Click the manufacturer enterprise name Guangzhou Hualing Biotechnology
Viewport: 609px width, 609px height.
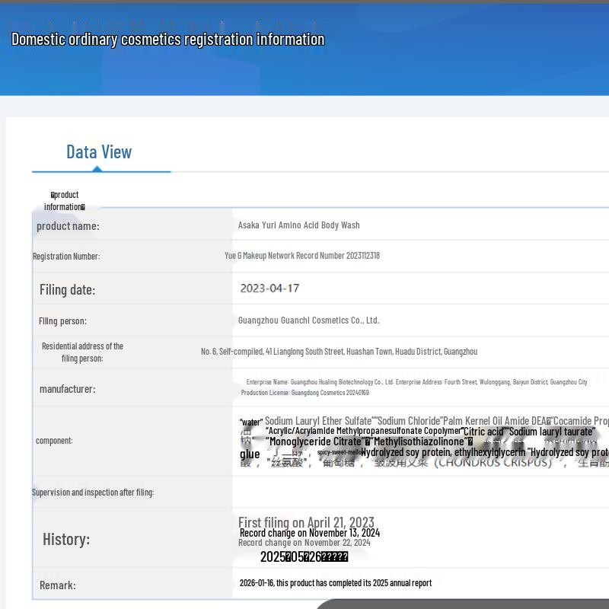pyautogui.click(x=320, y=382)
